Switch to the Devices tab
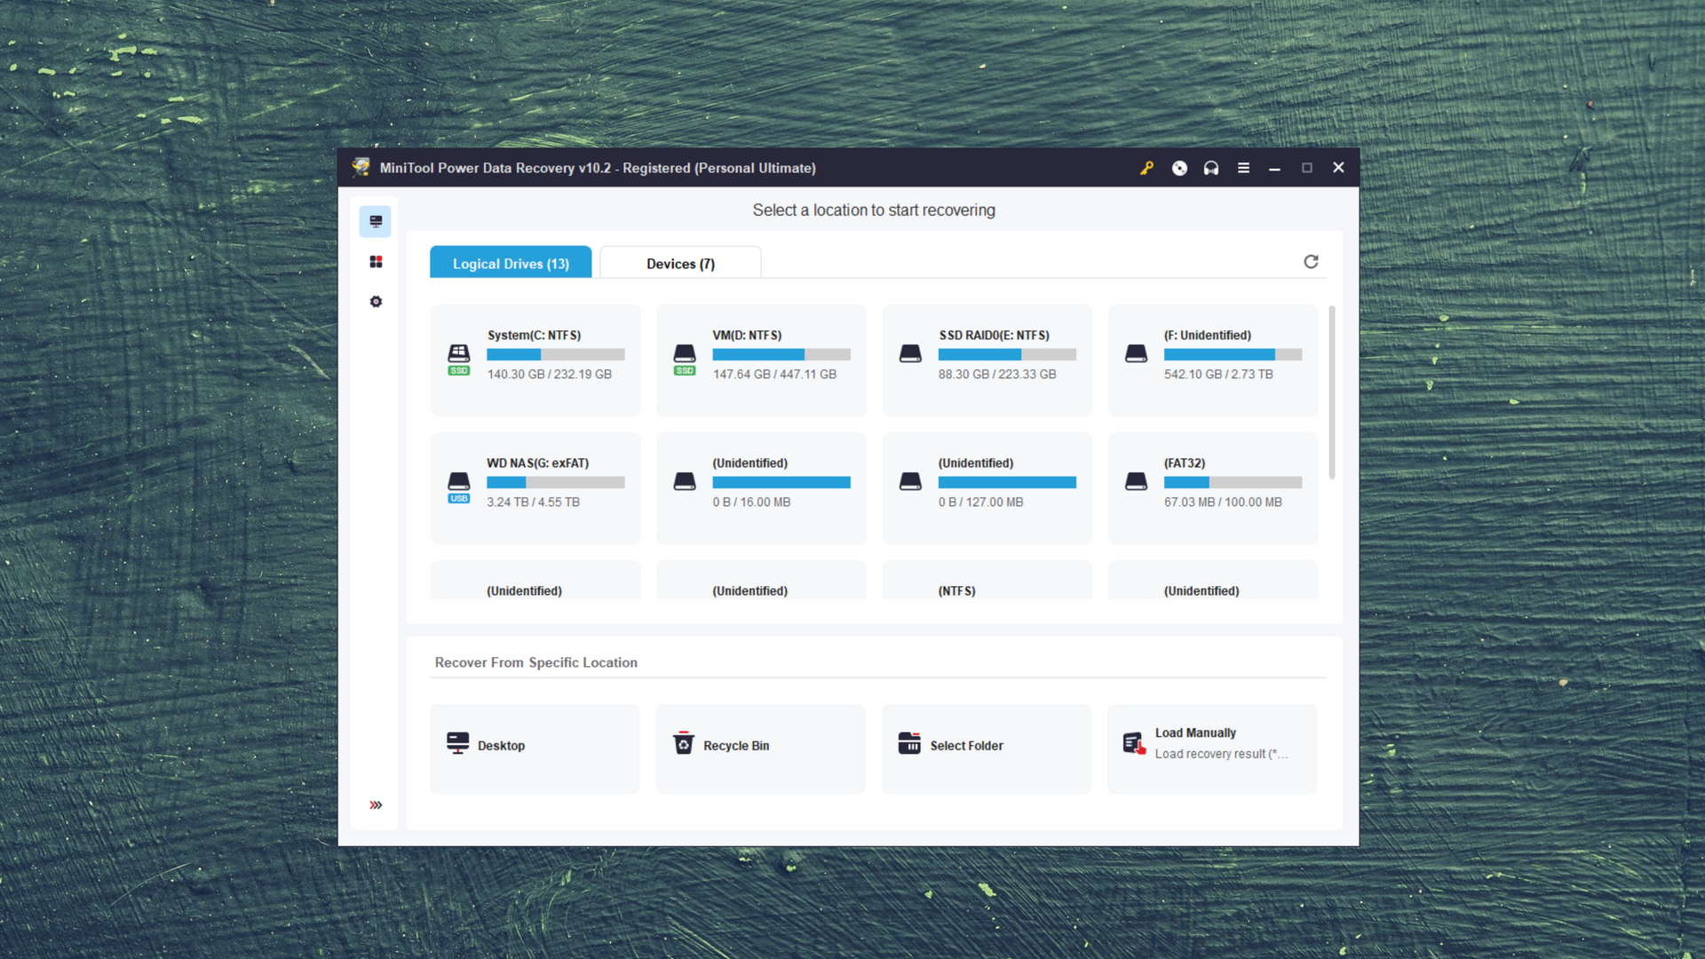1705x959 pixels. (679, 264)
